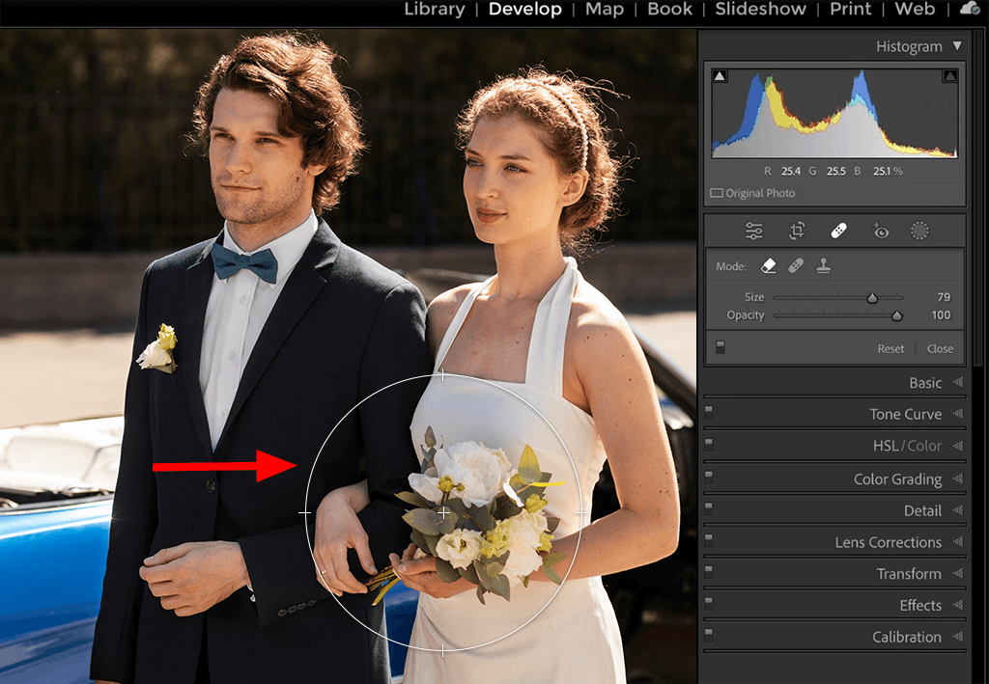Expand the Detail panel arrow
Image resolution: width=989 pixels, height=684 pixels.
click(958, 510)
